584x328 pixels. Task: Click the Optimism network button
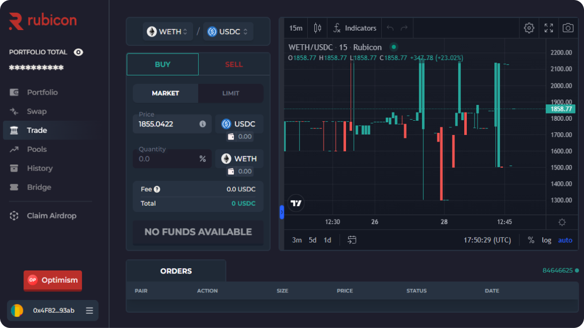click(x=53, y=280)
